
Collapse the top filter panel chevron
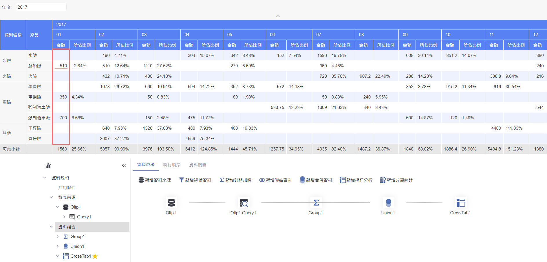(x=278, y=16)
